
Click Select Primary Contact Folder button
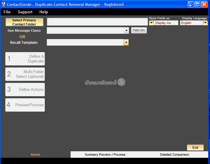[24, 22]
